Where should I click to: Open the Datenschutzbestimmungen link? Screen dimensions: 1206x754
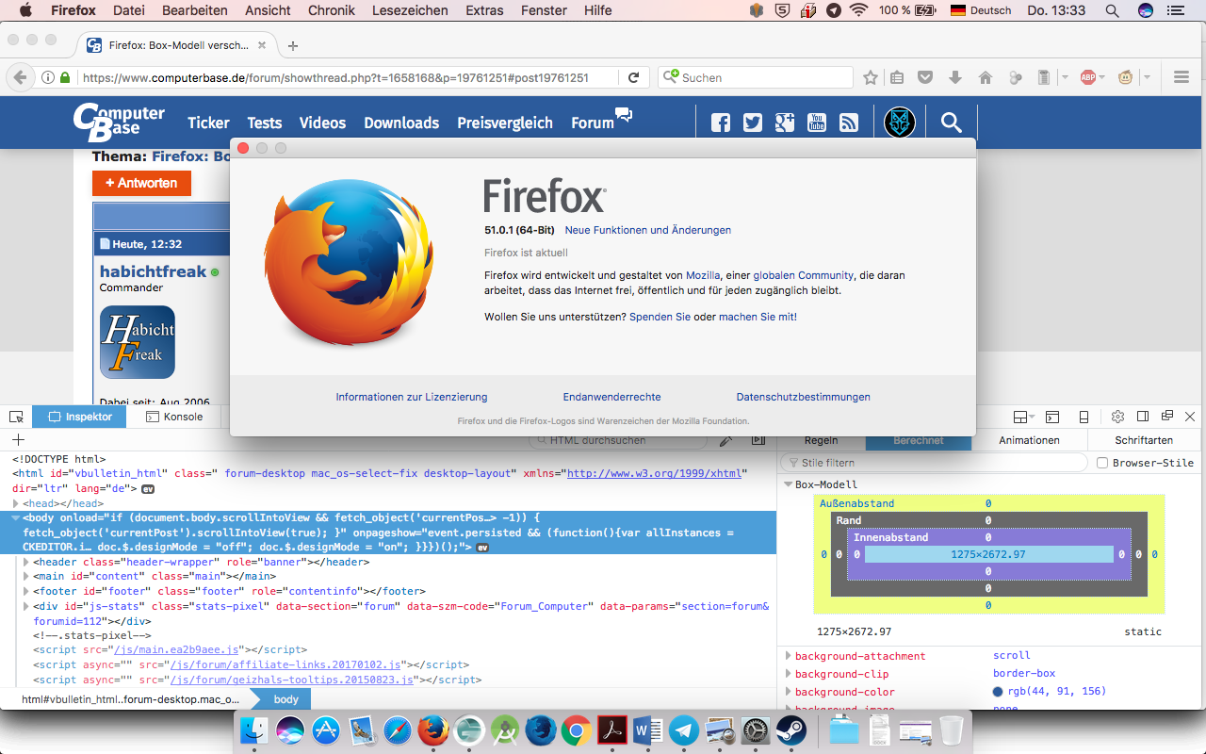[x=804, y=397]
